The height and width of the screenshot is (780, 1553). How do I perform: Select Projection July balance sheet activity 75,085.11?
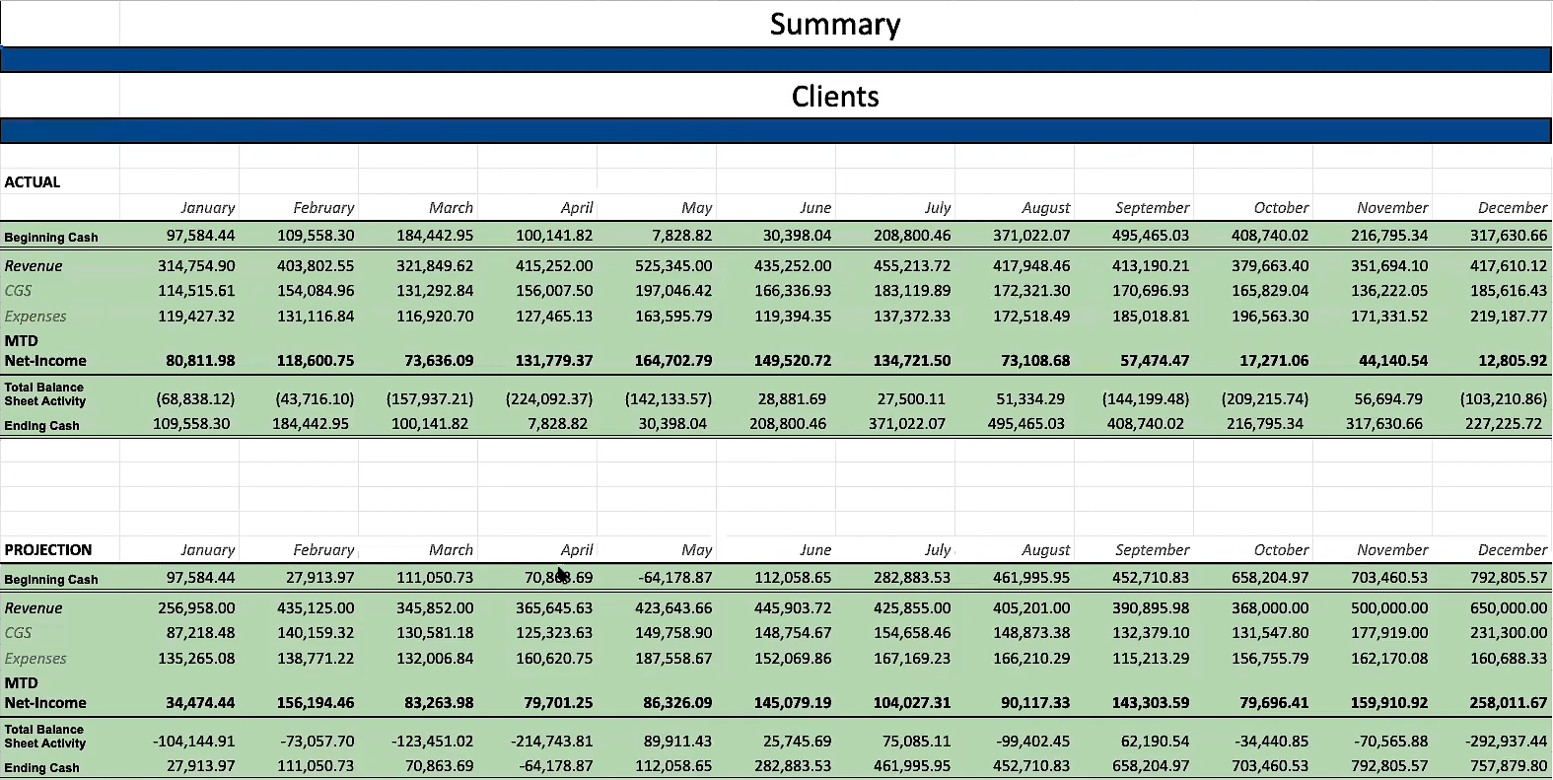point(916,742)
